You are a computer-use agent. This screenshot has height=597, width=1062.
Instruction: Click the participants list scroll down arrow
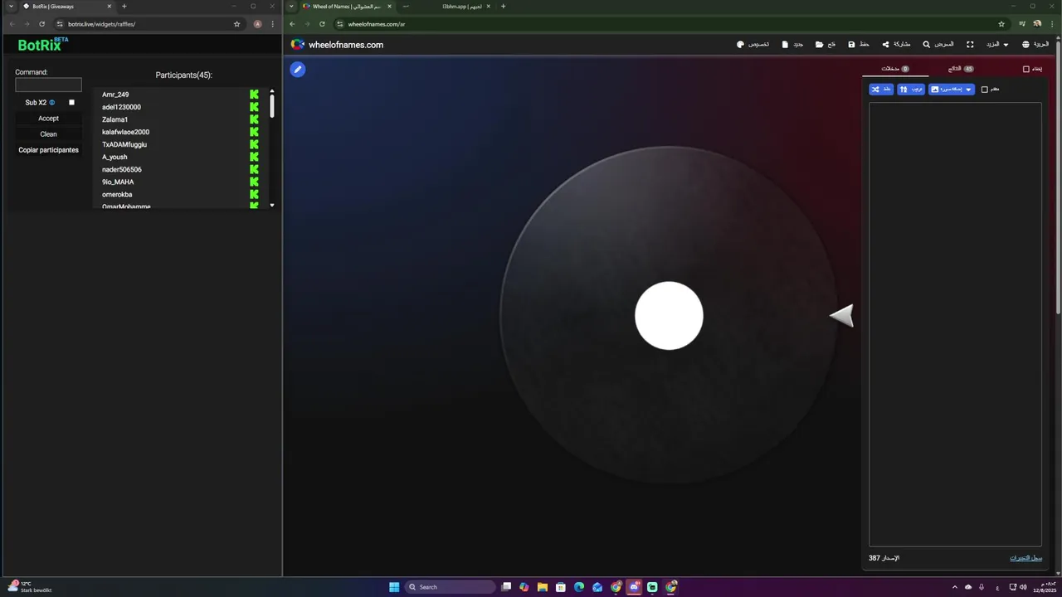click(272, 205)
